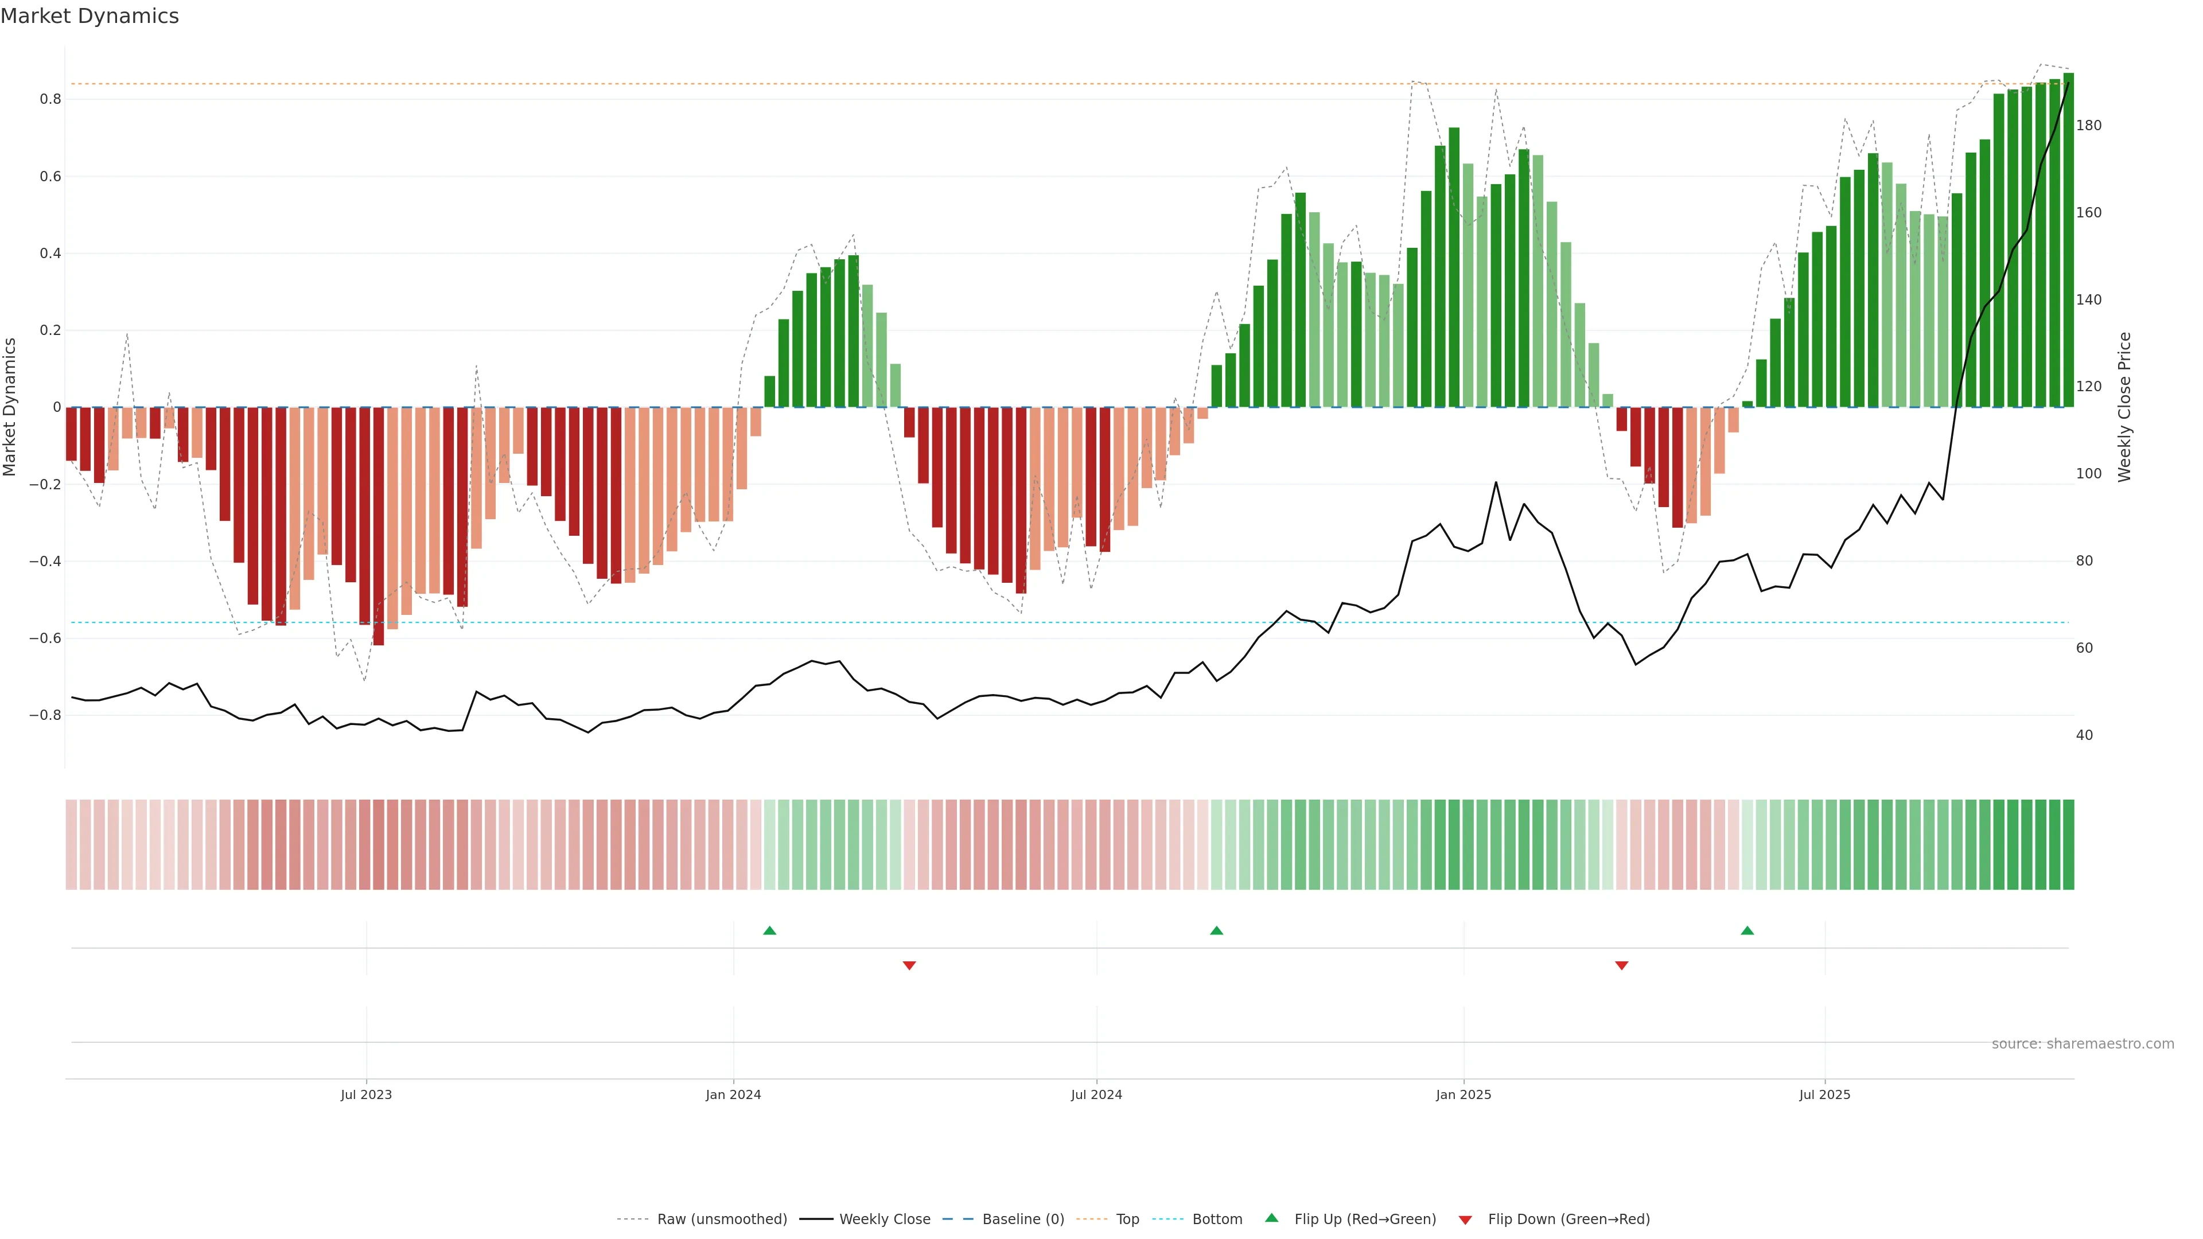Select the last dark green heat strip cell
Image resolution: width=2203 pixels, height=1239 pixels.
(x=2068, y=845)
